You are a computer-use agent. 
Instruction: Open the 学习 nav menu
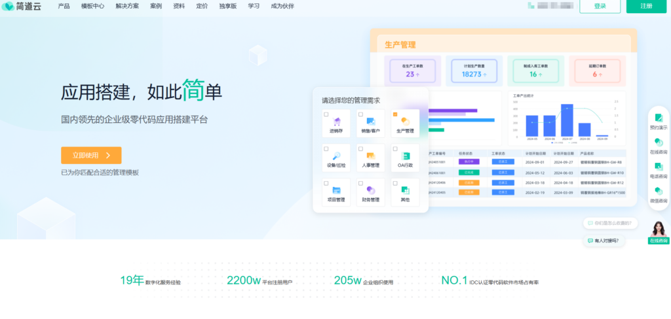tap(254, 6)
